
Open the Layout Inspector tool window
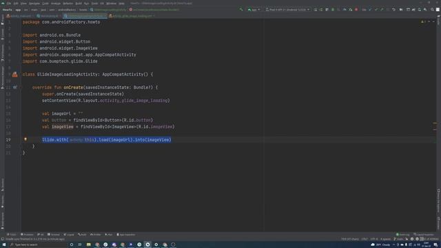(x=424, y=234)
